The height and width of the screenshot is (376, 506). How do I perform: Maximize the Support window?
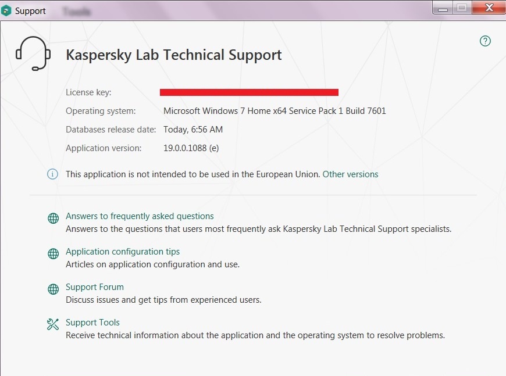462,8
